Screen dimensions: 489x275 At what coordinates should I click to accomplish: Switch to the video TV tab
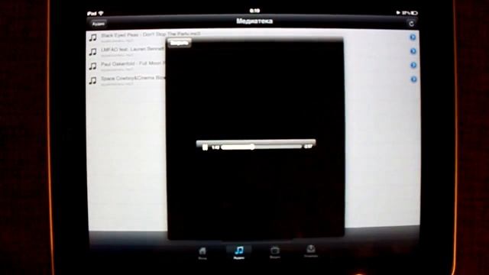[275, 252]
